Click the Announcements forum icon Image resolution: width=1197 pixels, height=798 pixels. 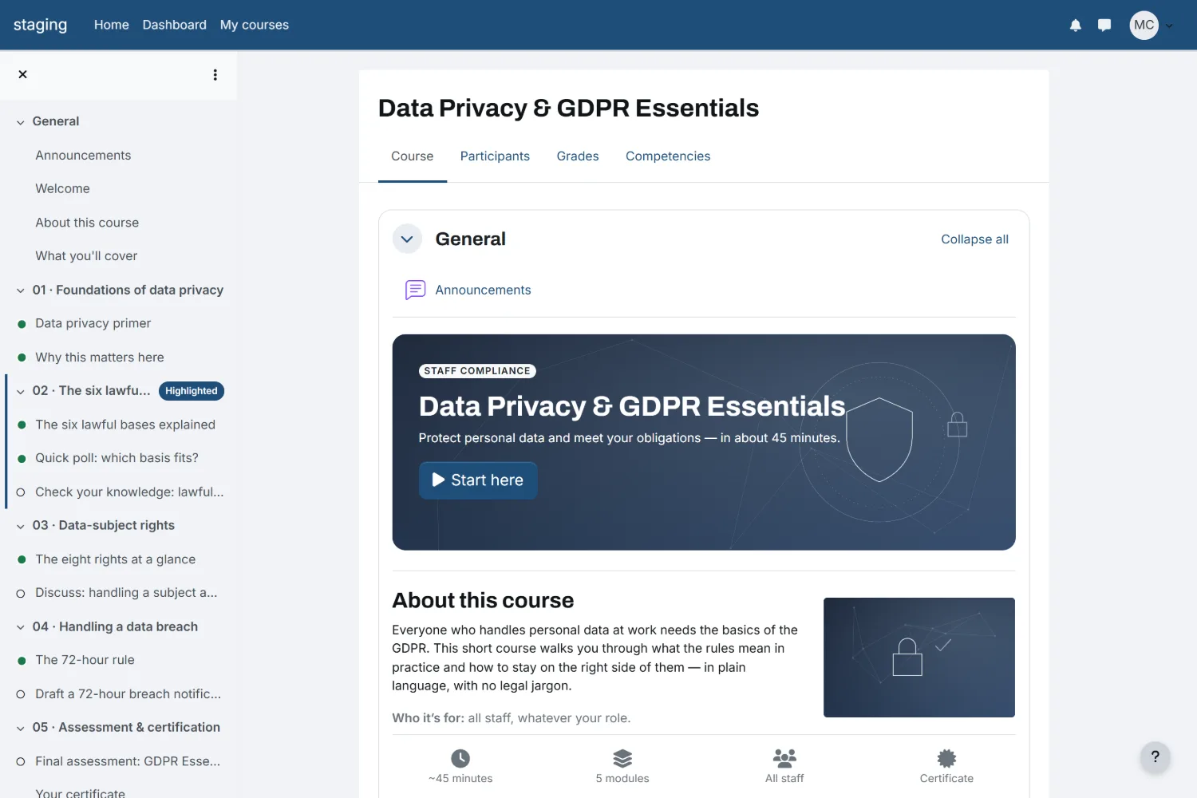tap(415, 290)
